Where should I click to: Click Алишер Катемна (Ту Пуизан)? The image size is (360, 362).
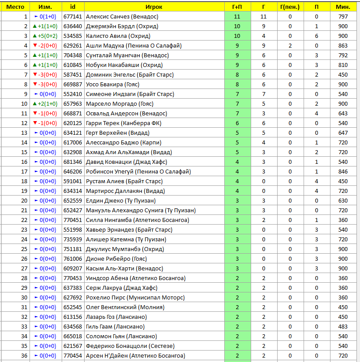[x=154, y=240]
